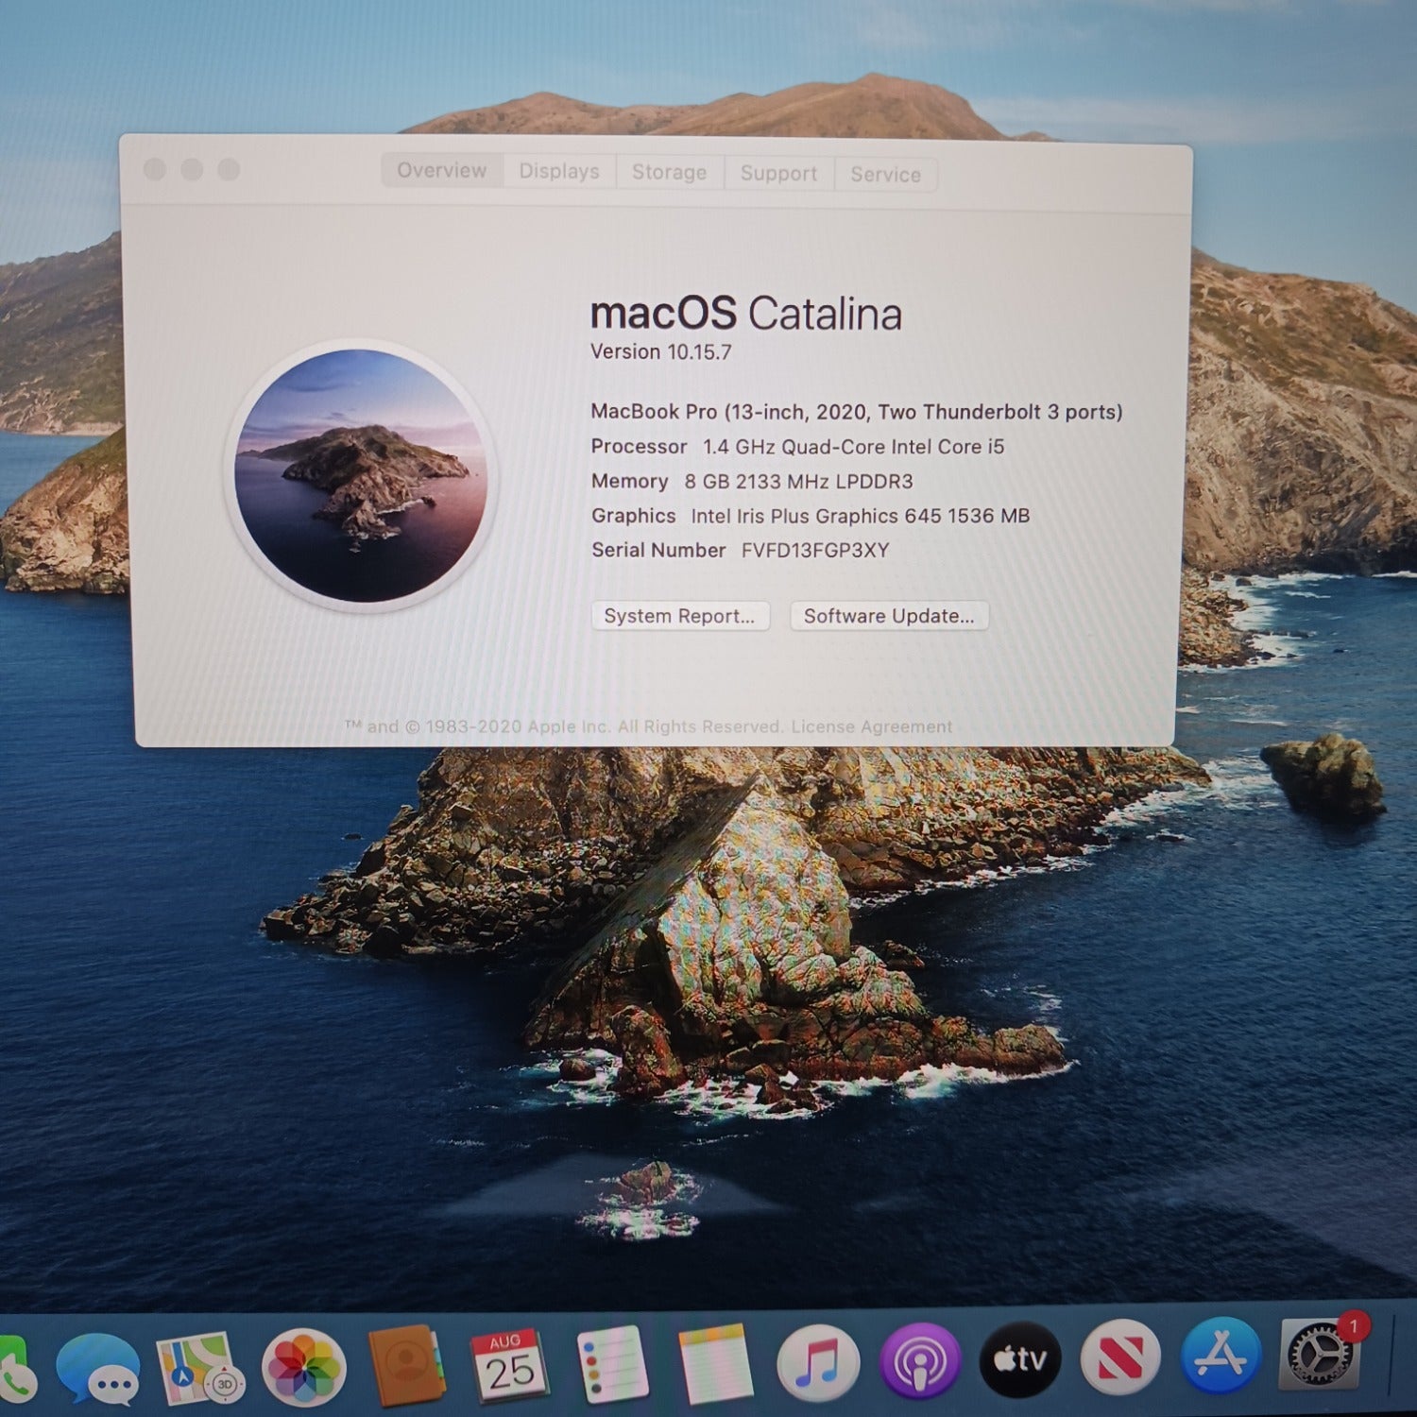Launch Maps from the Dock
1417x1417 pixels.
199,1367
